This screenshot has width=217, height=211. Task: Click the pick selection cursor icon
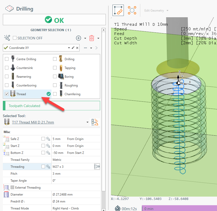(x=7, y=38)
